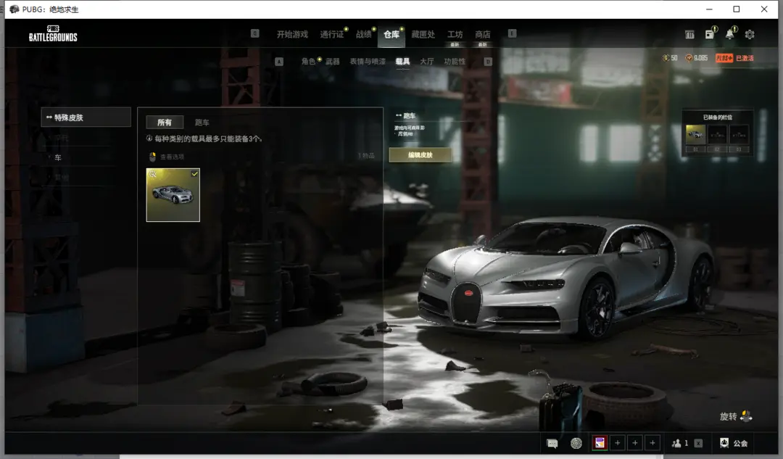Click the magnifier icon on the car thumbnail

pyautogui.click(x=153, y=174)
